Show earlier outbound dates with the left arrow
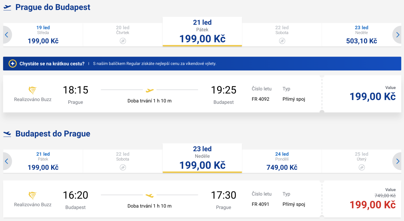This screenshot has width=404, height=221. 6,35
